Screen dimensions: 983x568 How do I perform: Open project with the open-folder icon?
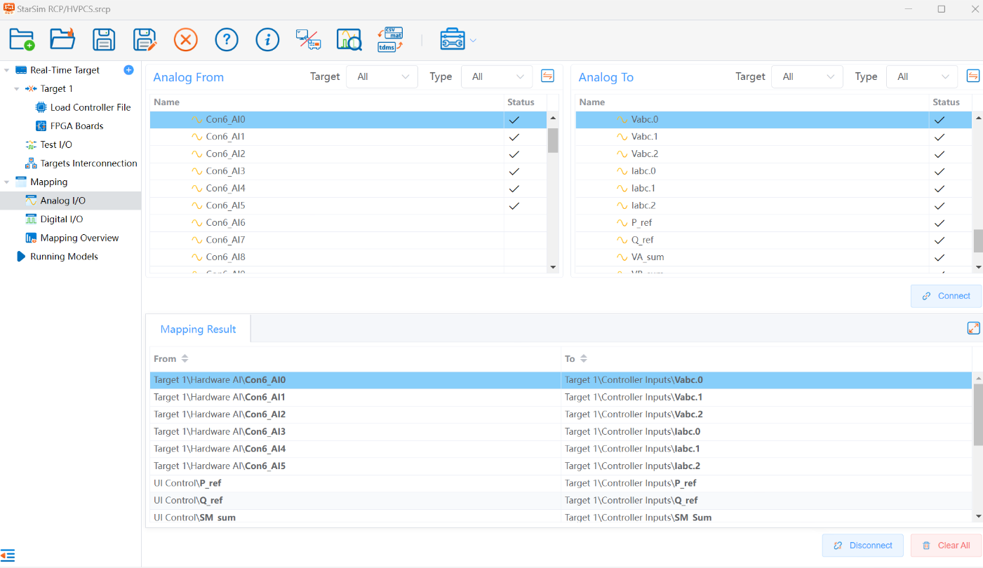(62, 39)
